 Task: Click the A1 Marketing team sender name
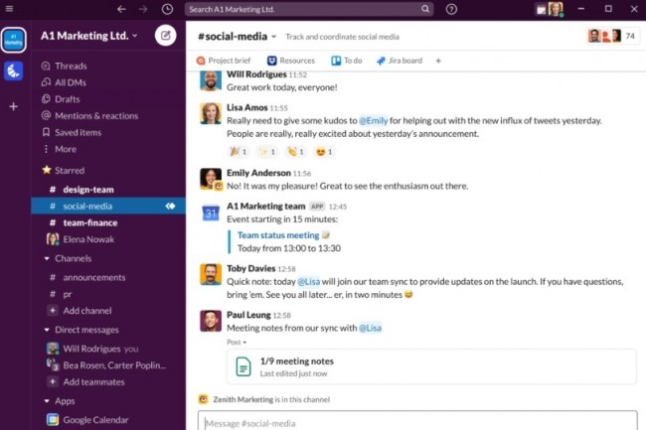pyautogui.click(x=266, y=207)
